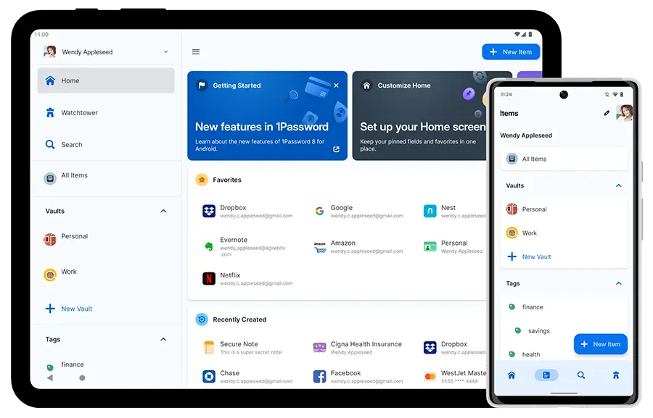Tap New Item button on phone

(601, 344)
